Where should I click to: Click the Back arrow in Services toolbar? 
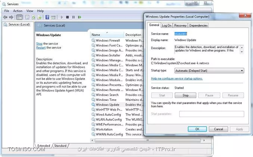point(5,17)
